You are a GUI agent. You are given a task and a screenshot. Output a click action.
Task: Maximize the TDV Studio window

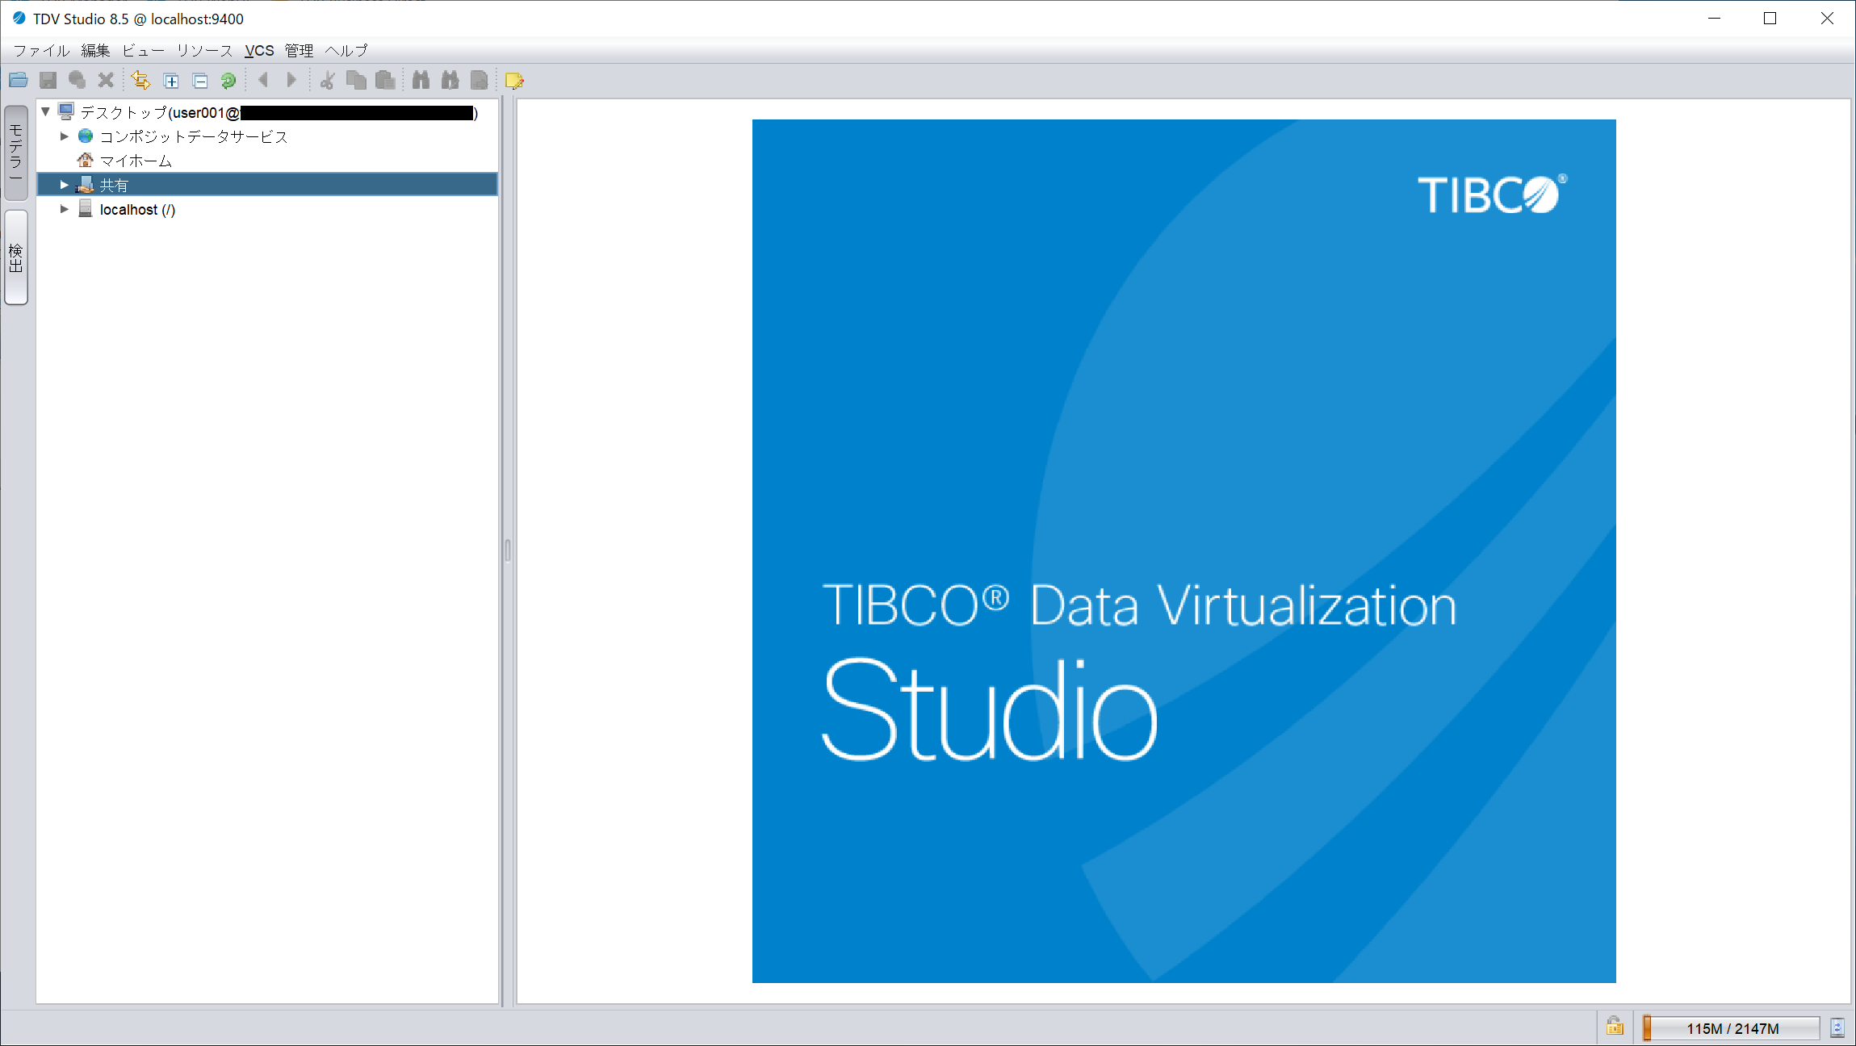coord(1770,18)
